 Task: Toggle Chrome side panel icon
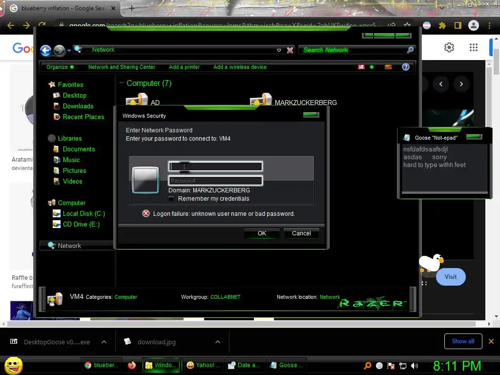tap(458, 25)
